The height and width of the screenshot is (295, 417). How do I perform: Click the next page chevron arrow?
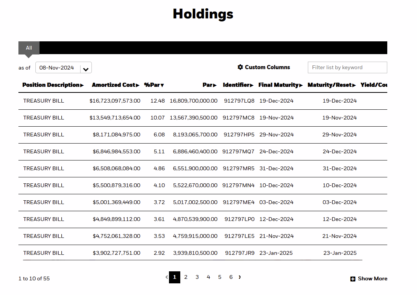coord(240,277)
